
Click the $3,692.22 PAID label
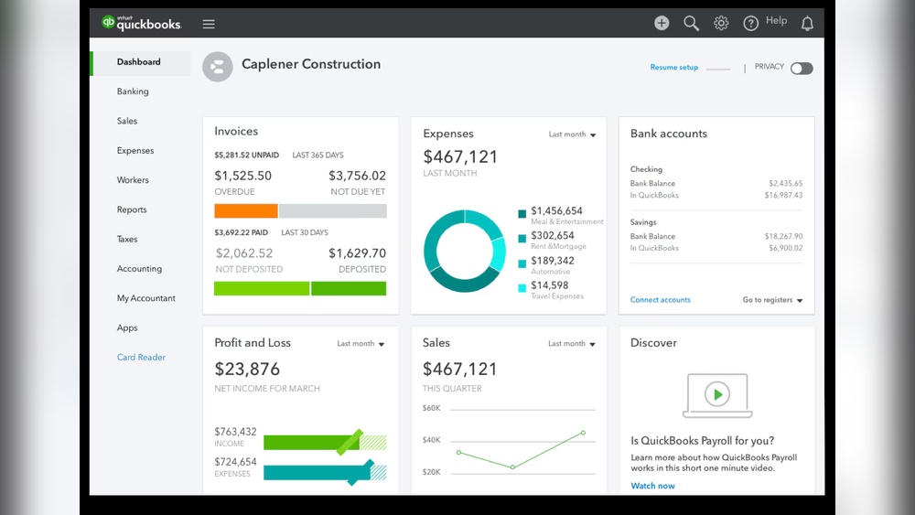[241, 232]
